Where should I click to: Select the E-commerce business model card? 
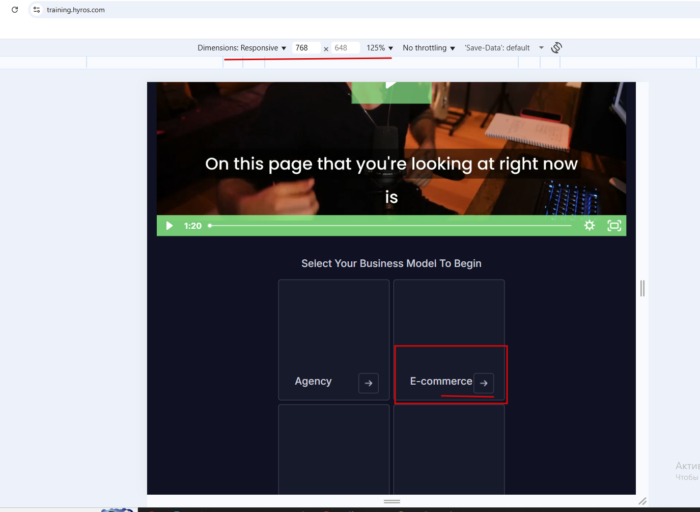pos(449,340)
